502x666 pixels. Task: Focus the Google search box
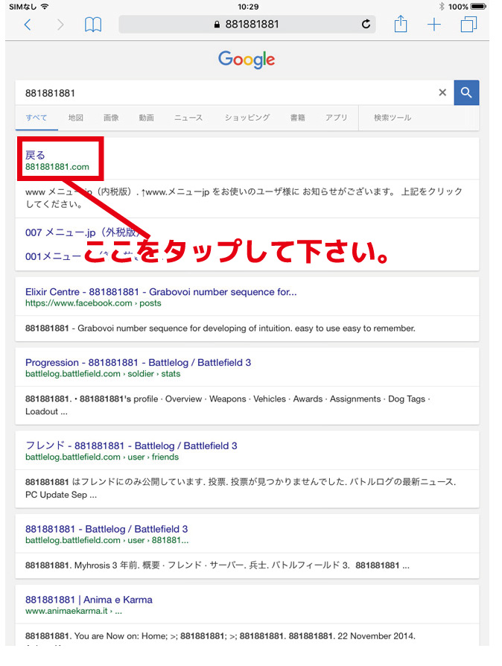[235, 92]
